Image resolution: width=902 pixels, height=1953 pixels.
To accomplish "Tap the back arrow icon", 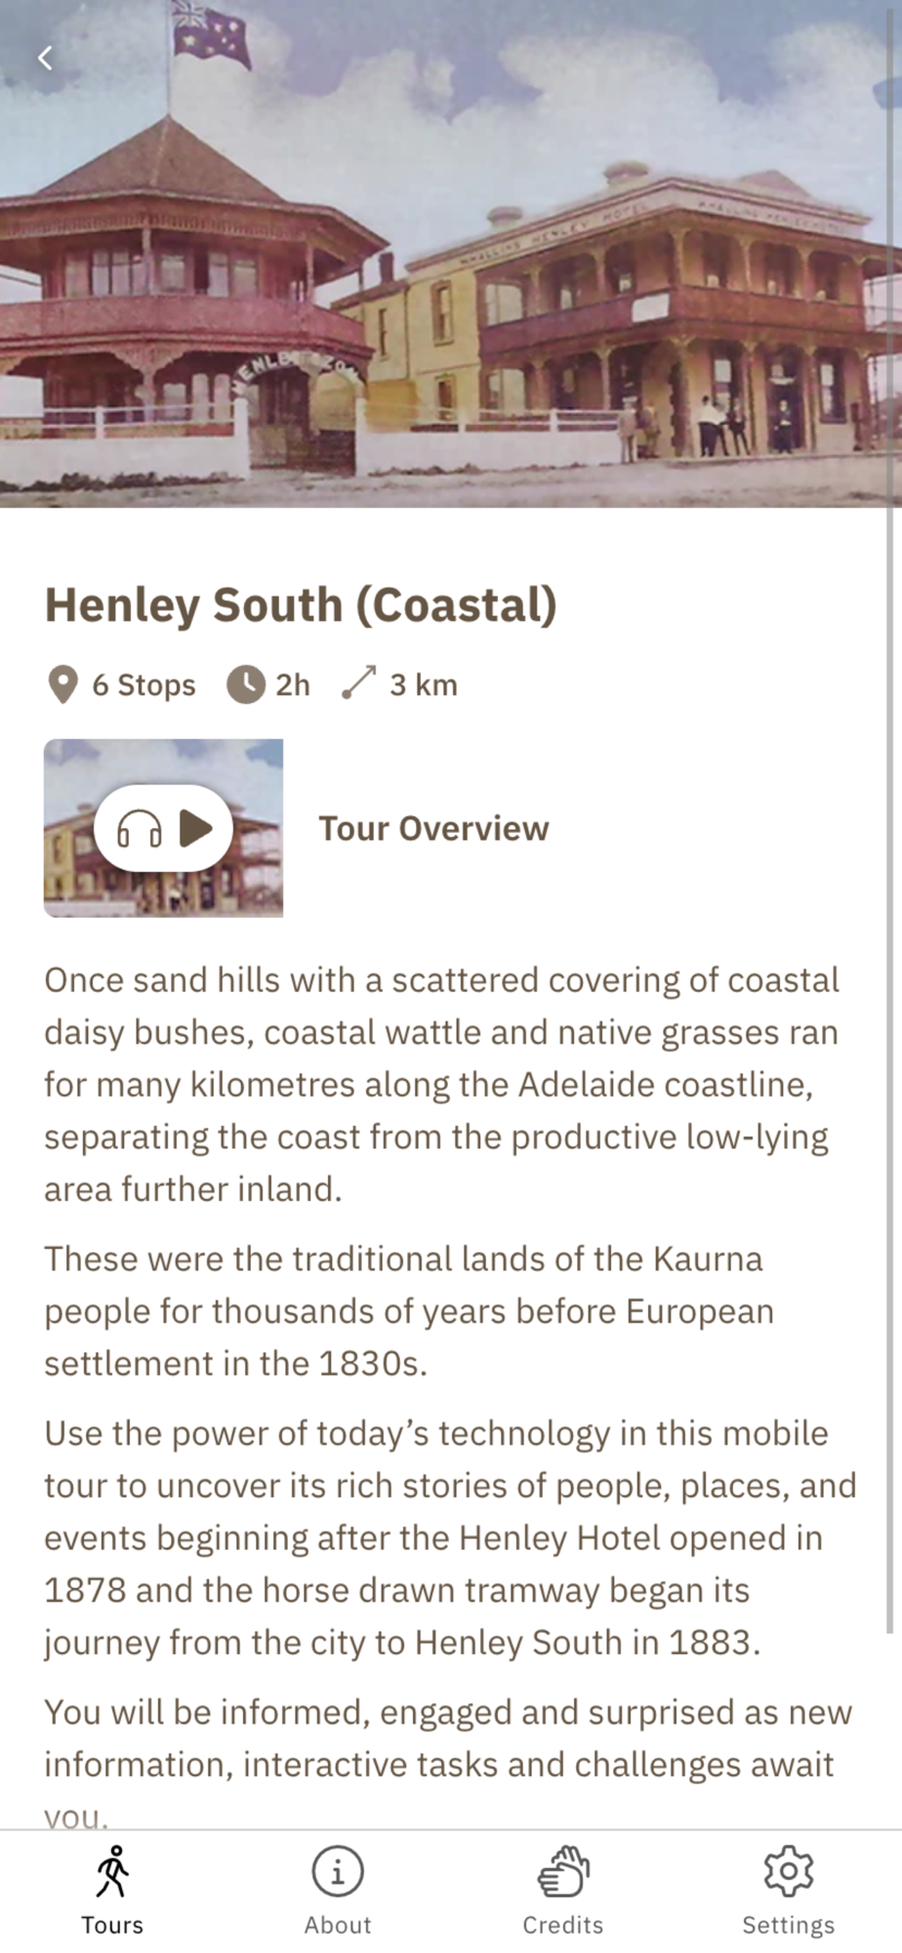I will coord(45,59).
